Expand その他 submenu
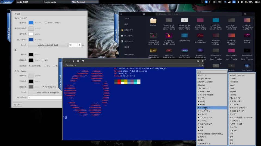The height and width of the screenshot is (146, 261). pyautogui.click(x=212, y=104)
